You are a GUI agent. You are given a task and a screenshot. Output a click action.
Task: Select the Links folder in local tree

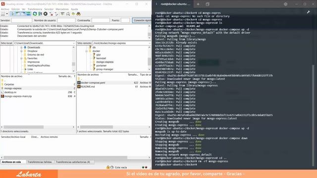[x=30, y=69]
